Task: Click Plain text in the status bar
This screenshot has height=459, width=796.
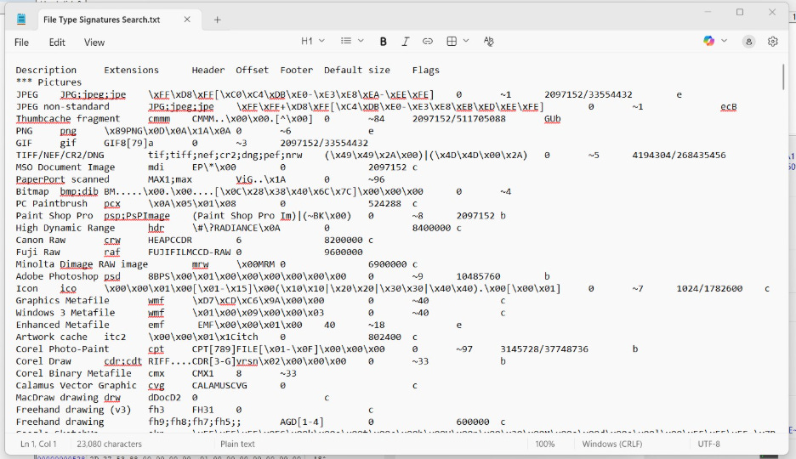Action: click(237, 444)
